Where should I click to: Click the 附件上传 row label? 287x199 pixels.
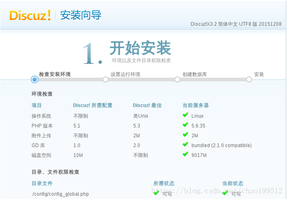(41, 136)
